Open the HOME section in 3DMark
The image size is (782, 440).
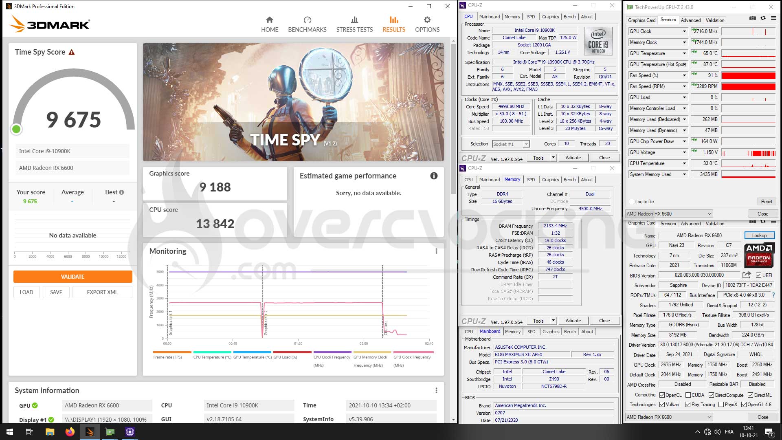pyautogui.click(x=270, y=24)
